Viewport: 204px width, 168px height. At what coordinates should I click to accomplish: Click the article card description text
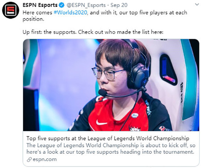111,149
